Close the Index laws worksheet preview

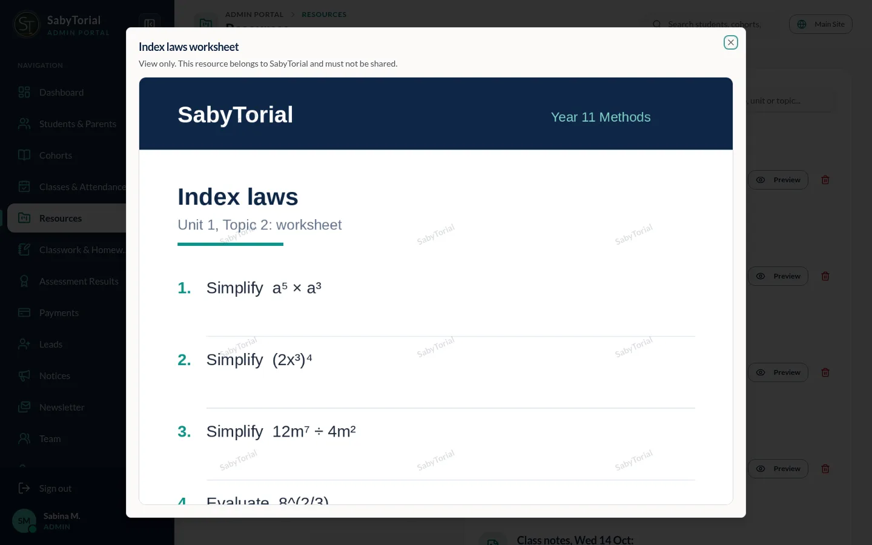point(731,42)
